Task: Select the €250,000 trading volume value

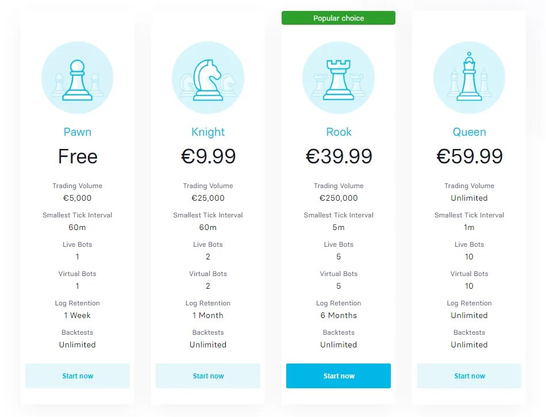Action: 339,198
